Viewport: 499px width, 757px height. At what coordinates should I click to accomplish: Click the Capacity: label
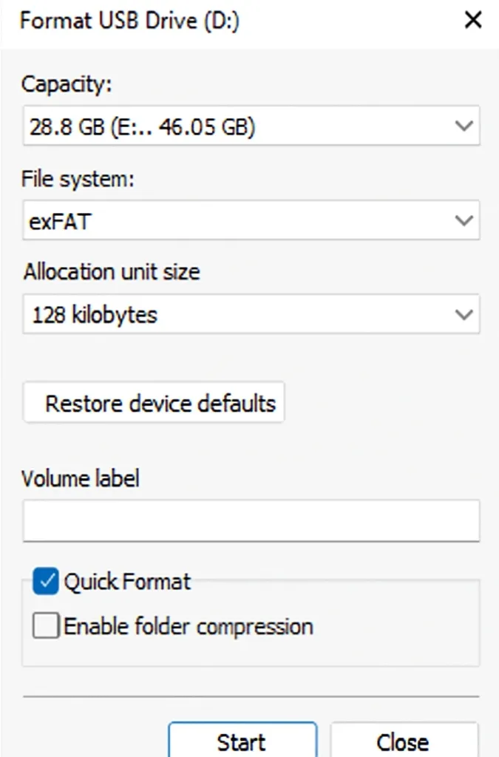67,84
